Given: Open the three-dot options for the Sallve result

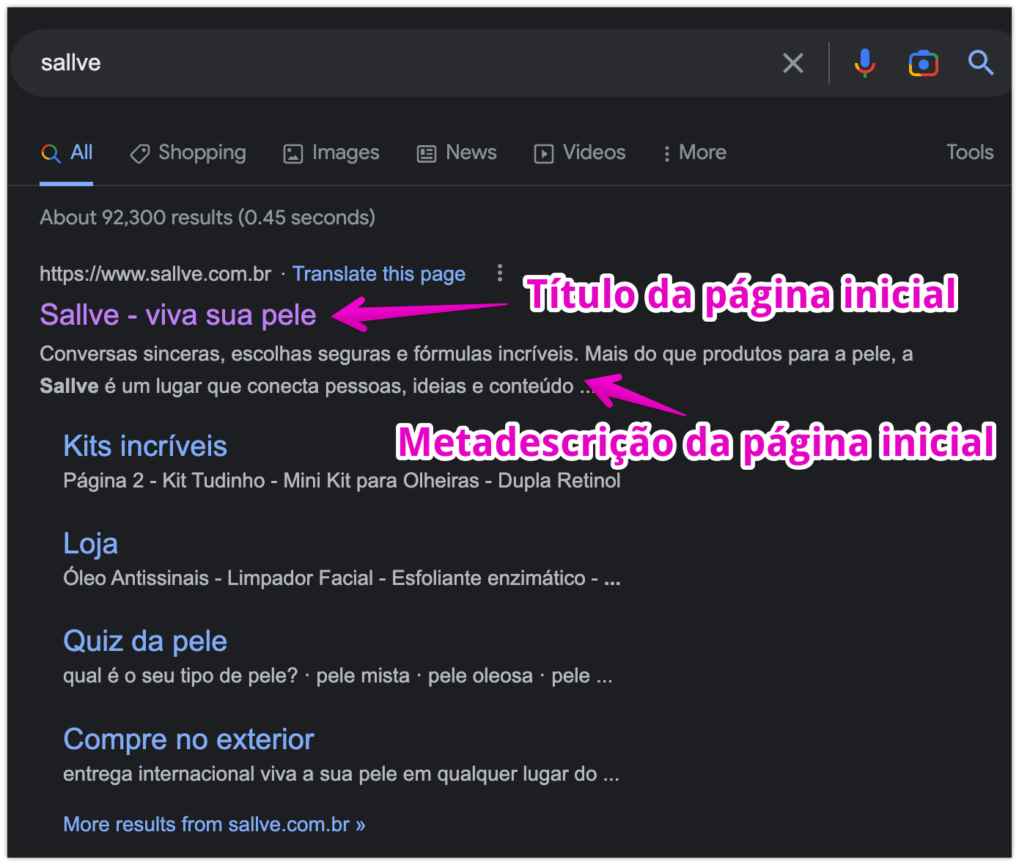Looking at the screenshot, I should (x=500, y=273).
